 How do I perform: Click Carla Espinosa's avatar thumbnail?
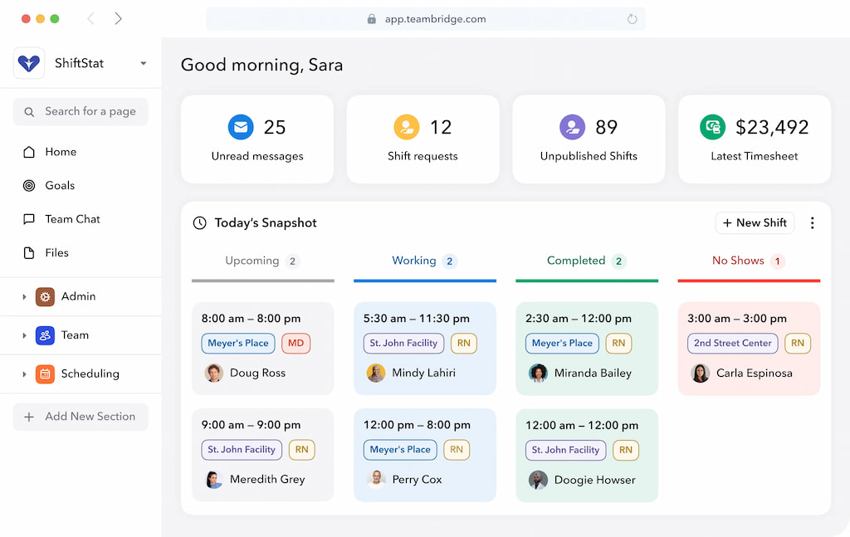click(700, 373)
